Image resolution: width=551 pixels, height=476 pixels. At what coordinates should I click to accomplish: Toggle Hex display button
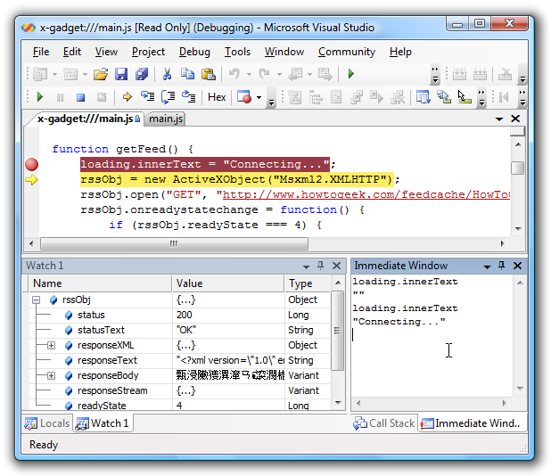click(x=217, y=97)
